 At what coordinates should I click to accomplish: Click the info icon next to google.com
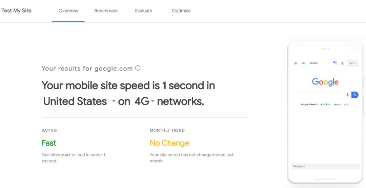point(138,68)
